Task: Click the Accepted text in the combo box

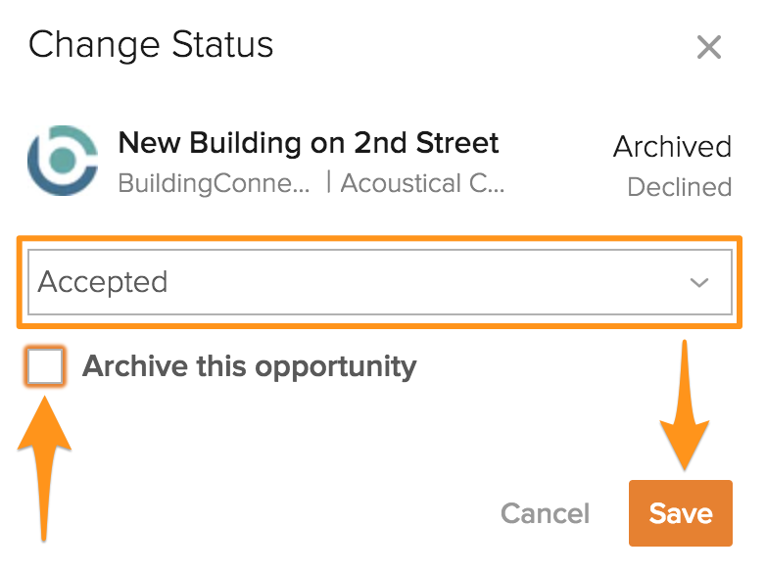Action: (x=103, y=282)
